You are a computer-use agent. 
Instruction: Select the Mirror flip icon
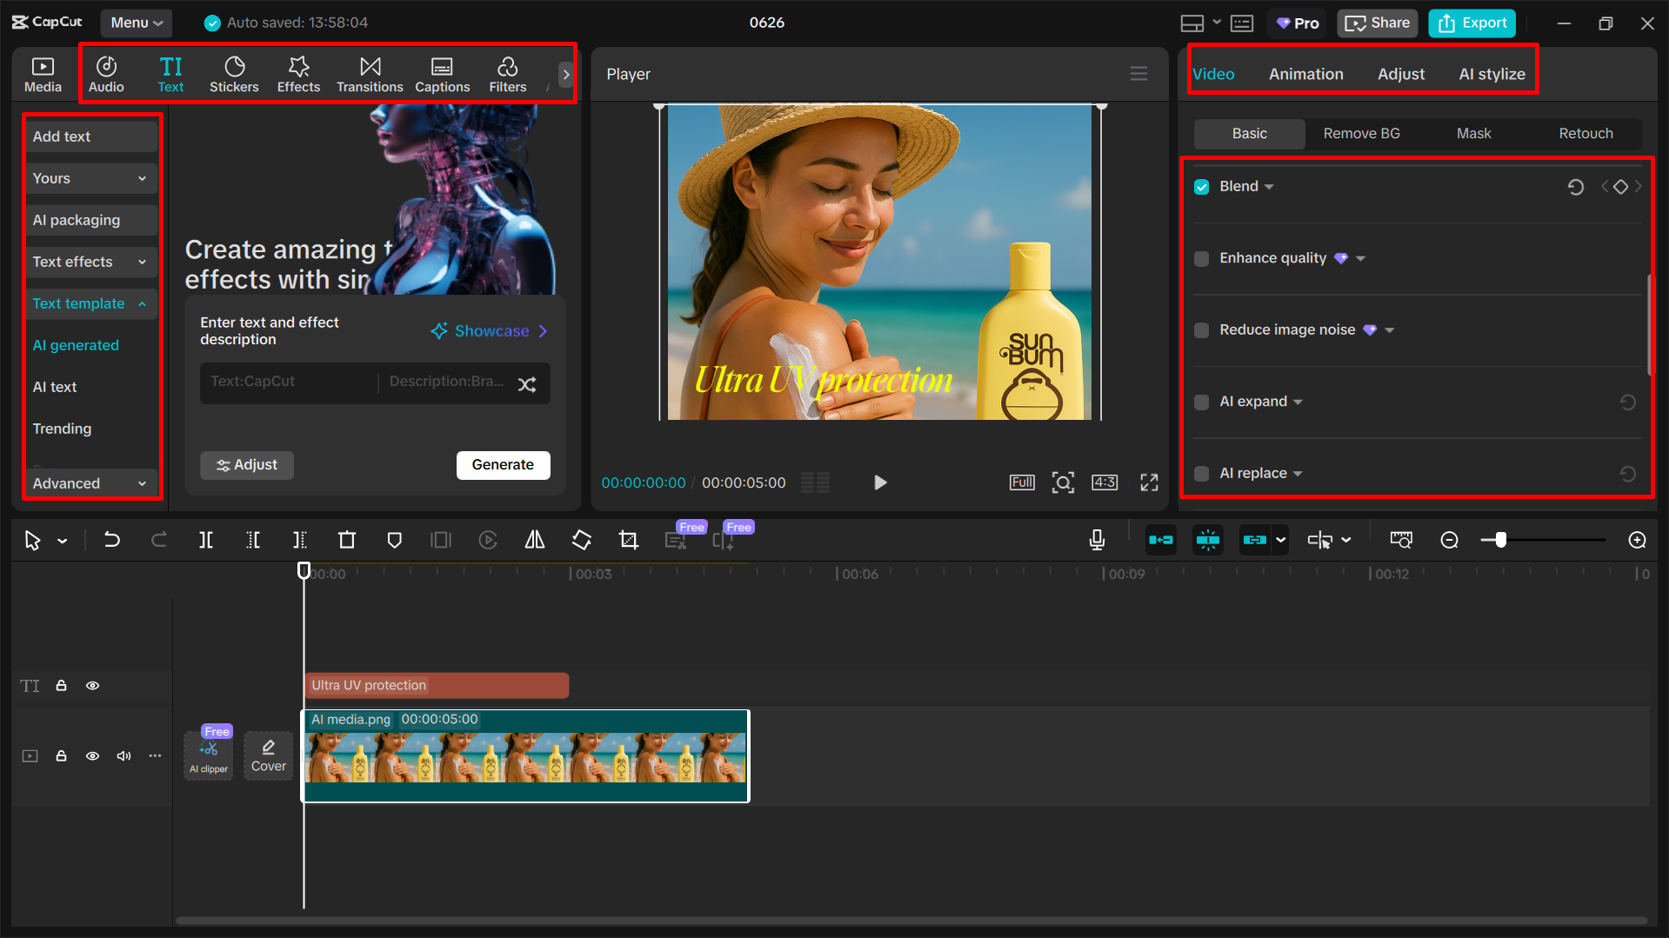[x=534, y=540]
